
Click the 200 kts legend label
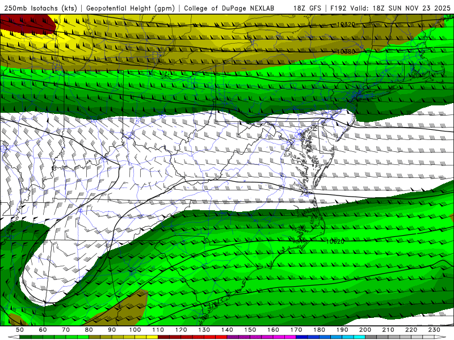pyautogui.click(x=365, y=330)
